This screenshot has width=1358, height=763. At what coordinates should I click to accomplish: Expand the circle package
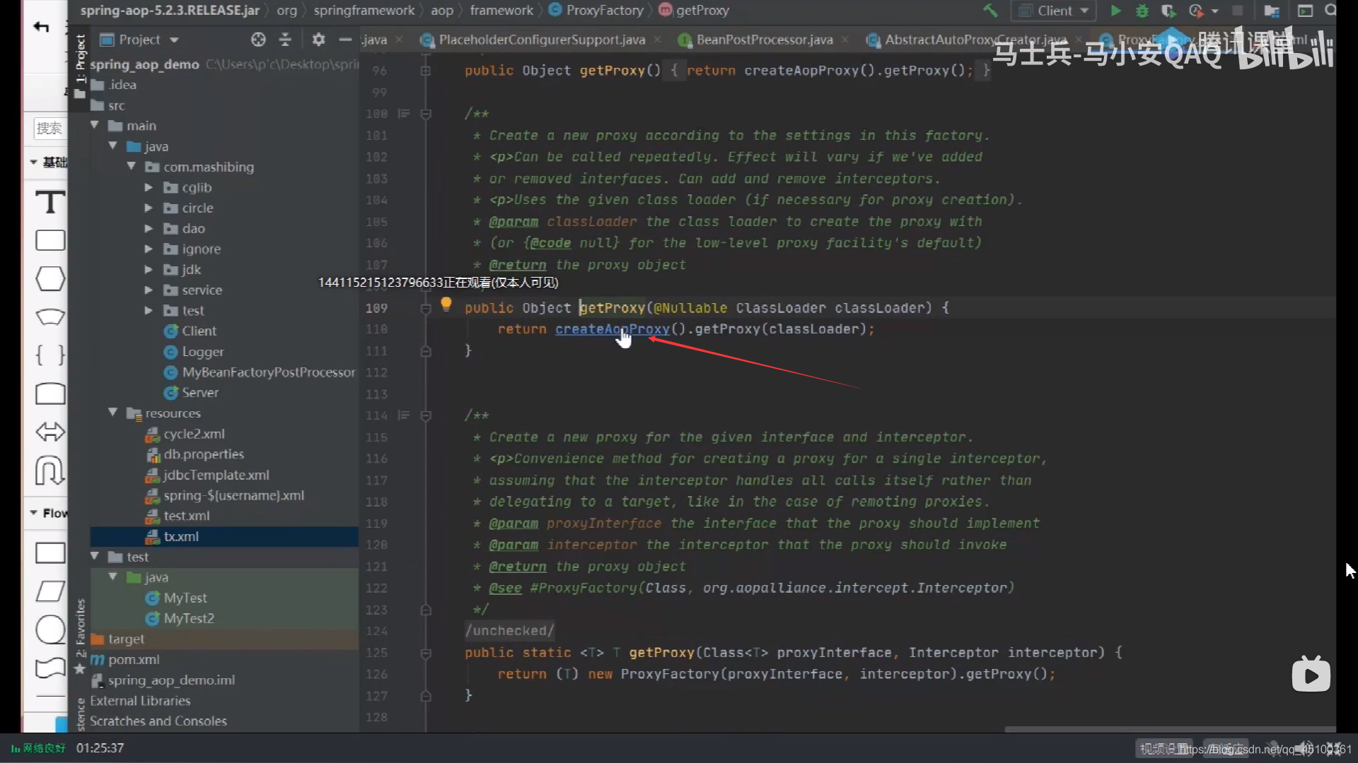(x=149, y=208)
